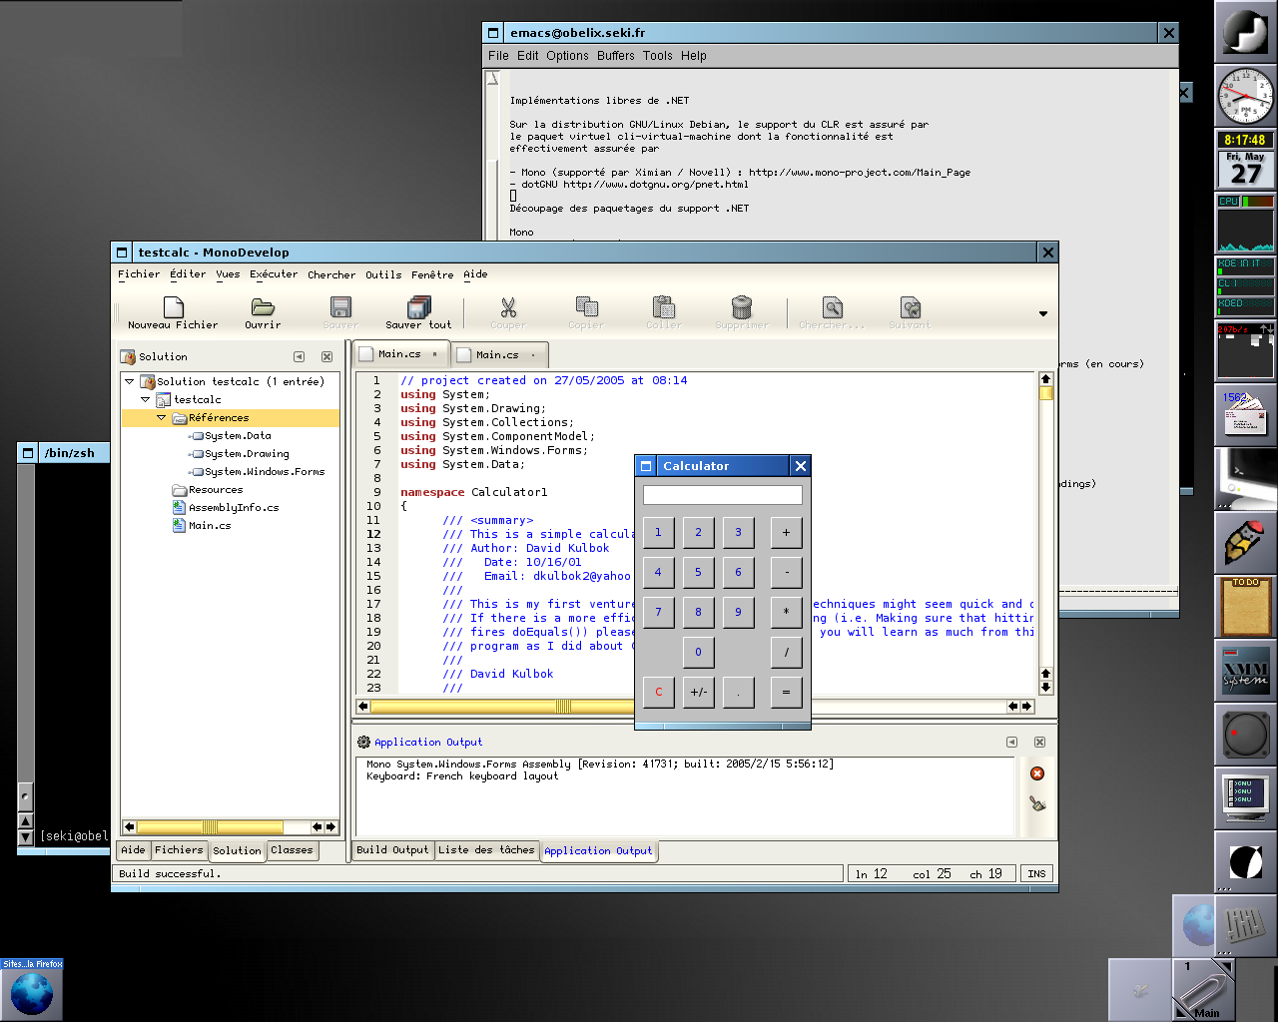Collapse the Solution testcalc tree node

[x=129, y=381]
